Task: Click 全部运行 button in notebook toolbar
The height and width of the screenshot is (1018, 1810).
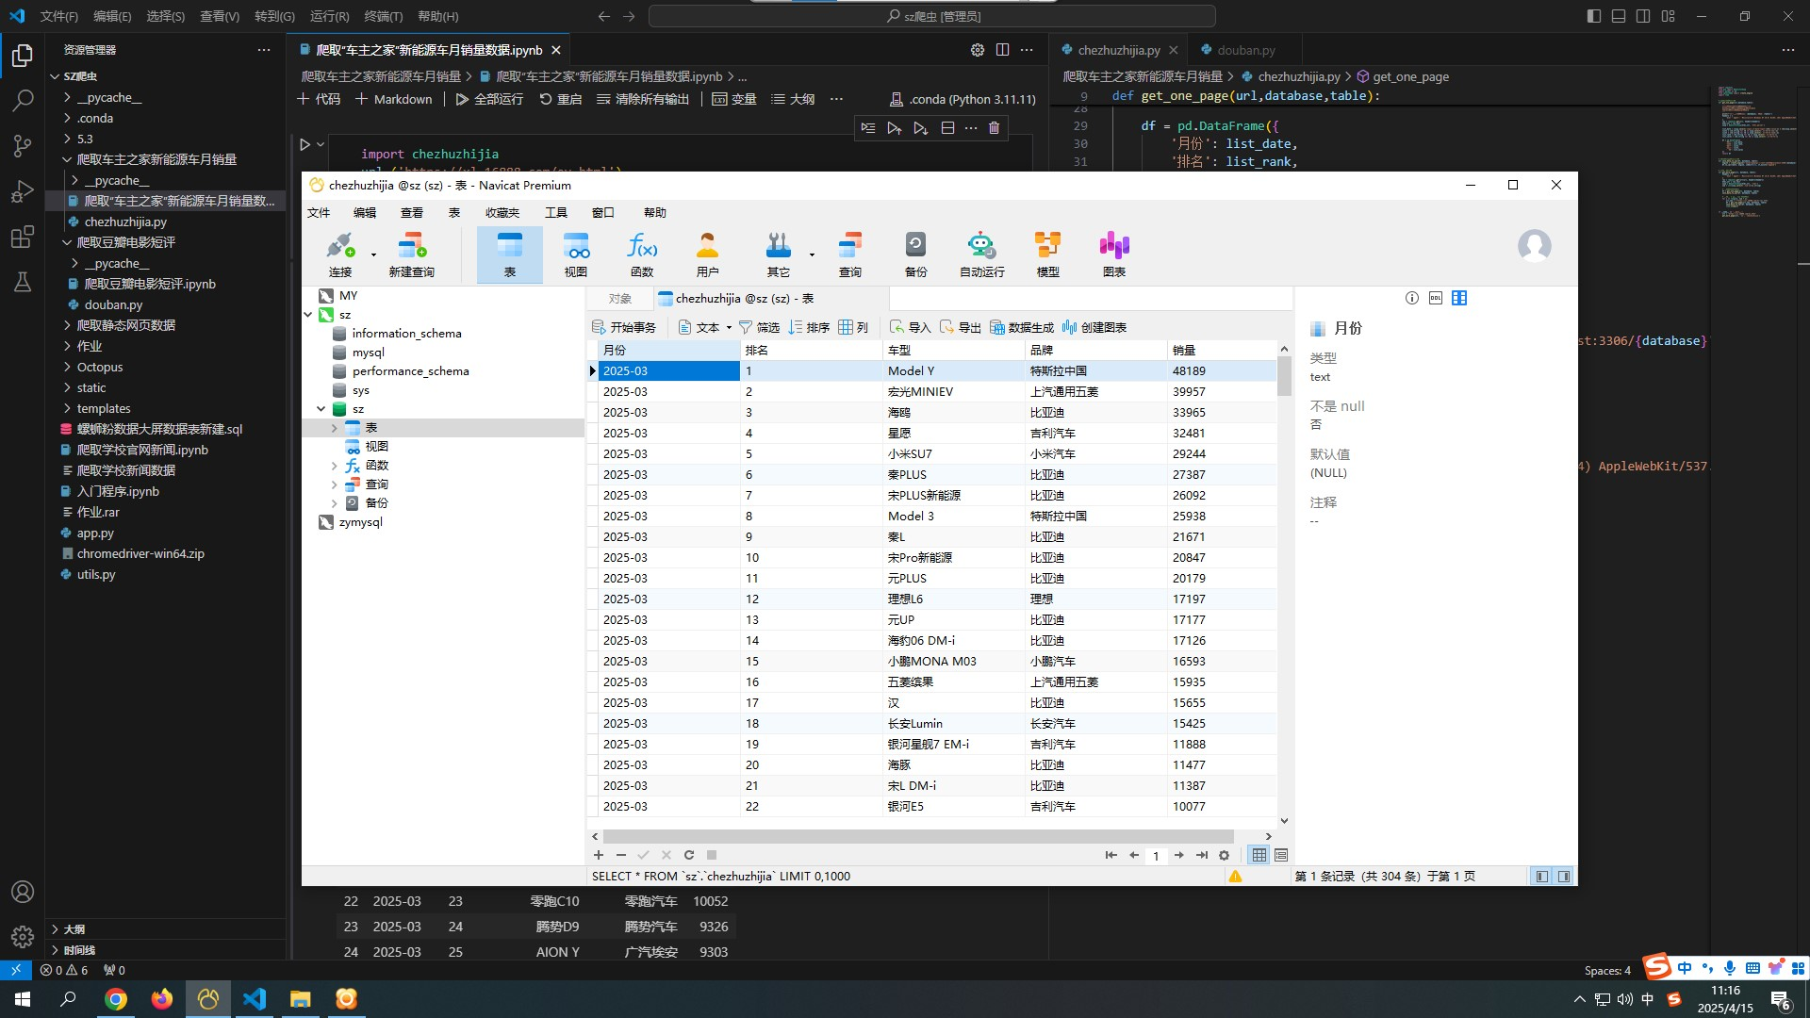Action: pos(489,99)
